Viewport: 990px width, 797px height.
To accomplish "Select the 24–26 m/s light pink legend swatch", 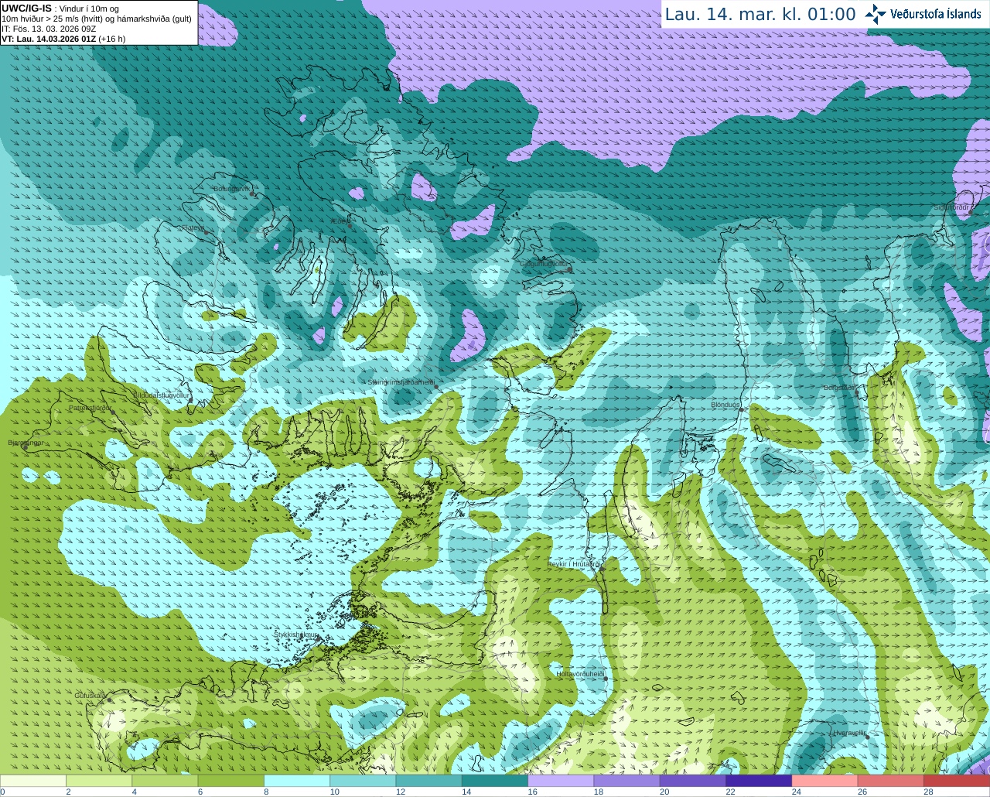I will tap(825, 781).
